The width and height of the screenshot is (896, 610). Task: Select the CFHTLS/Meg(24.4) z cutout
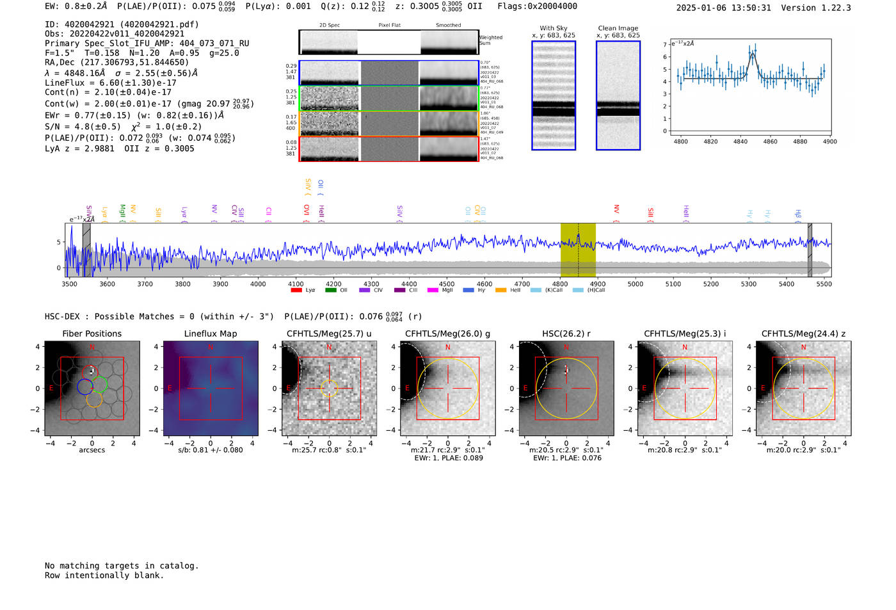(x=803, y=389)
